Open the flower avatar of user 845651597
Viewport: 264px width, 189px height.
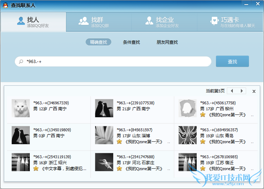tap(104, 135)
